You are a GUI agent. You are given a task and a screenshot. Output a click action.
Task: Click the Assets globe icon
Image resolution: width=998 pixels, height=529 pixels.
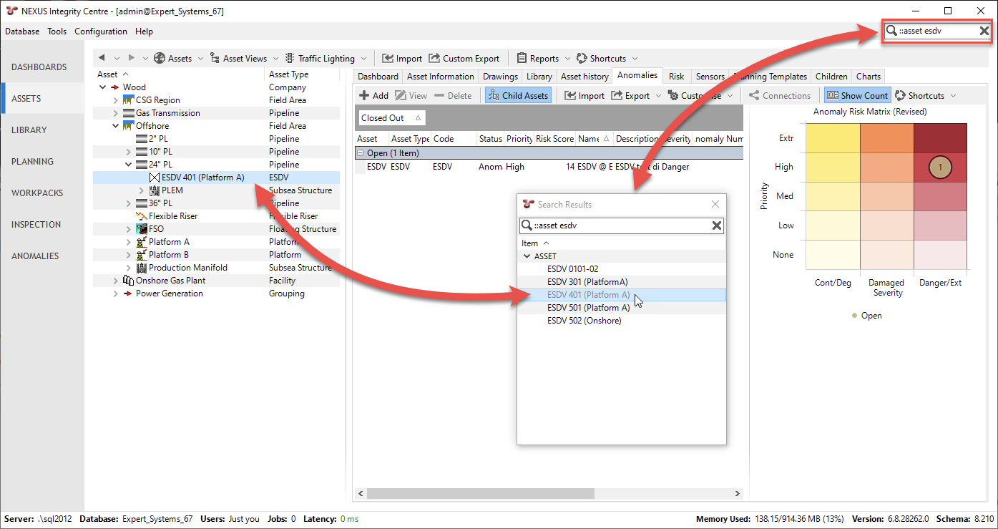tap(160, 59)
